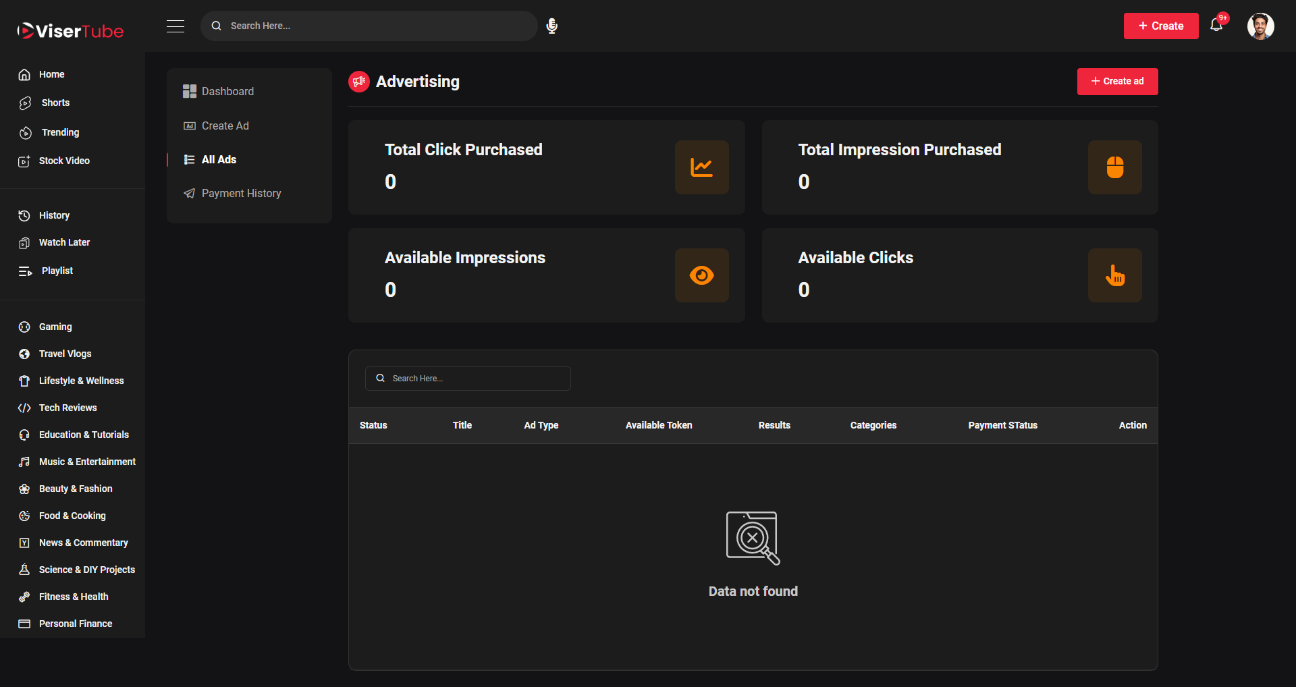Click the voice search microphone icon
The height and width of the screenshot is (687, 1296).
pos(551,26)
